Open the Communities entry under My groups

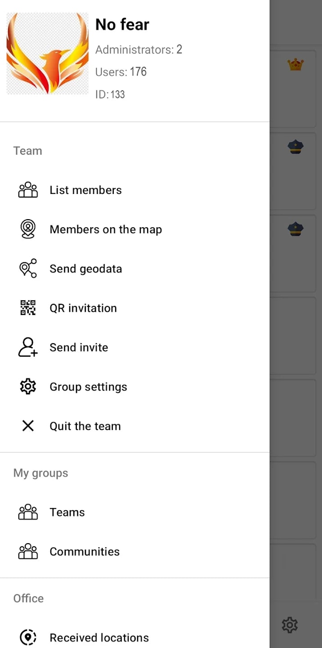coord(135,551)
